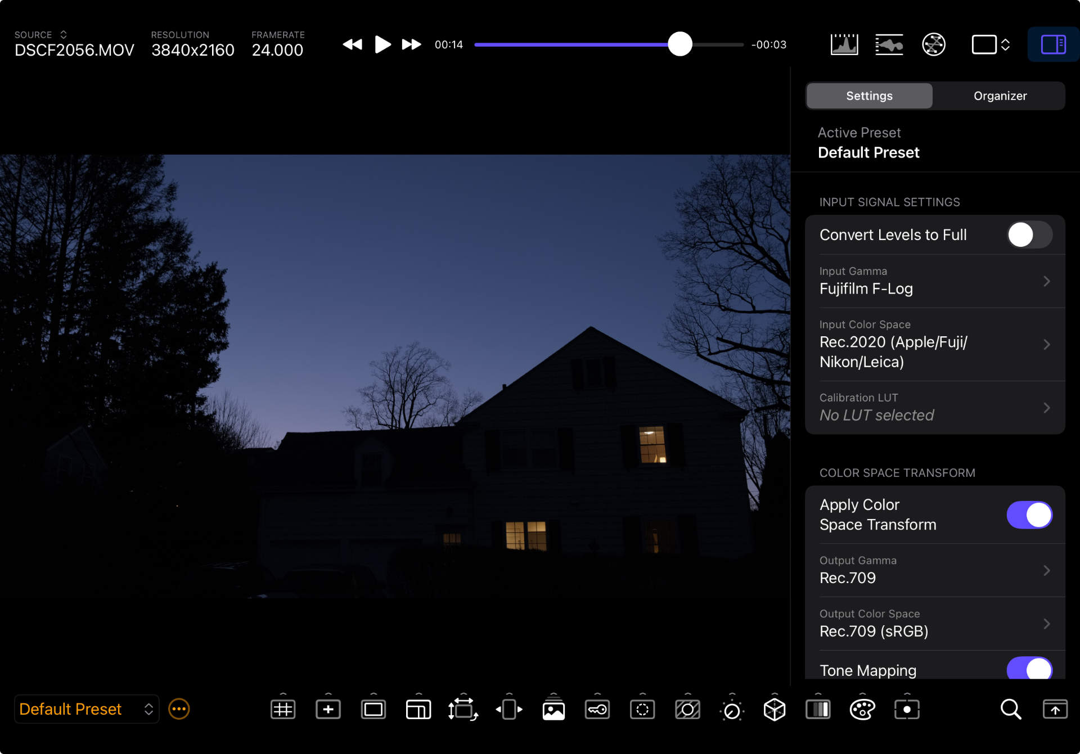Open the histogram scope icon
Image resolution: width=1080 pixels, height=754 pixels.
844,44
